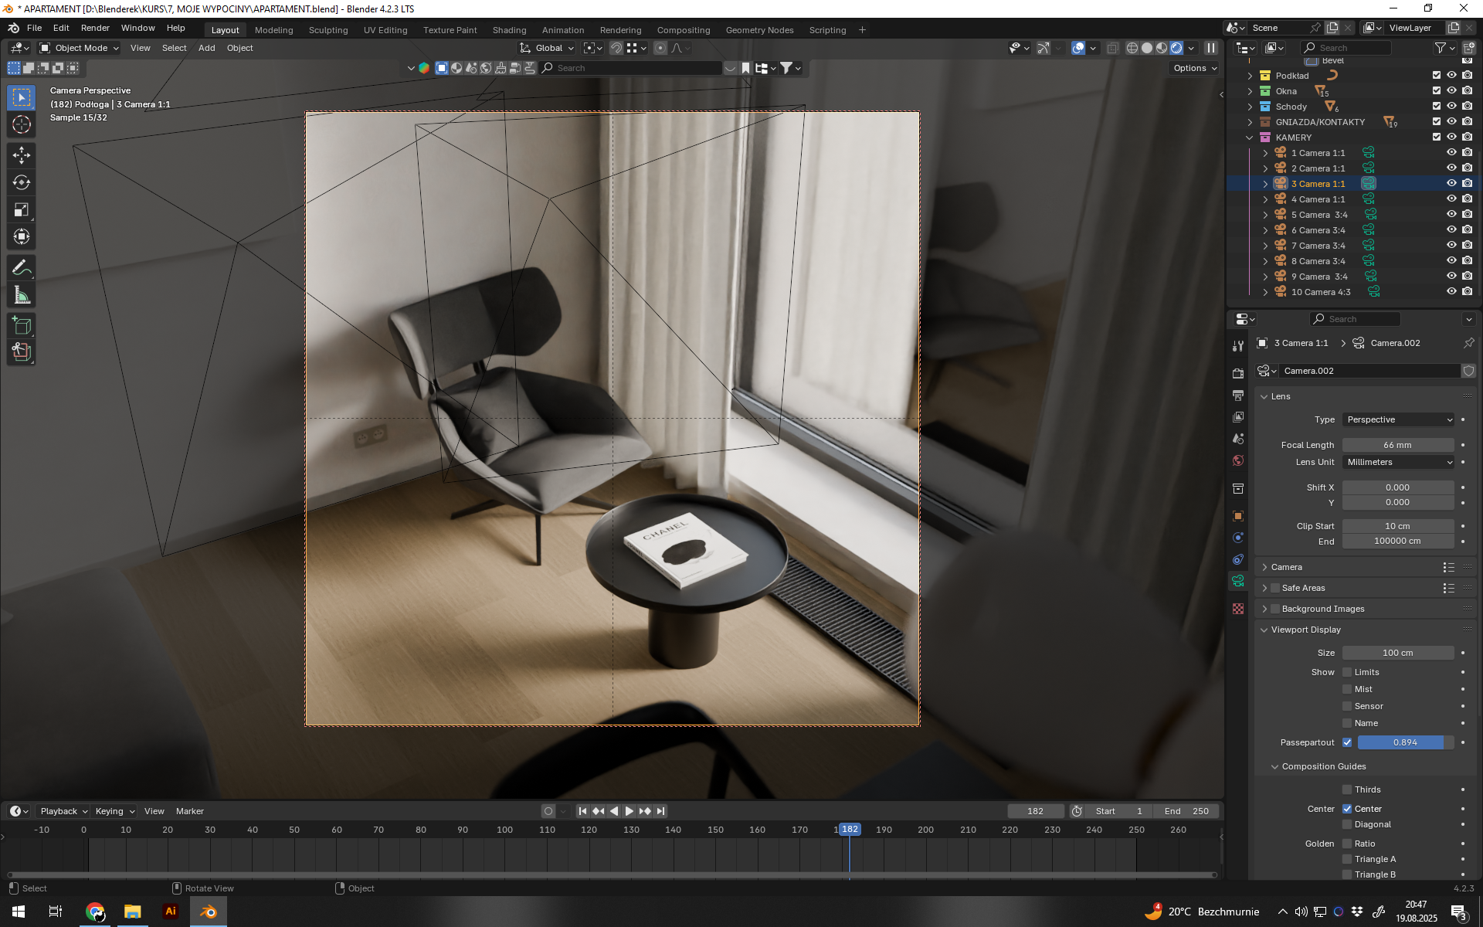Disable the Passepartout checkbox
Viewport: 1483px width, 927px height.
(1347, 742)
